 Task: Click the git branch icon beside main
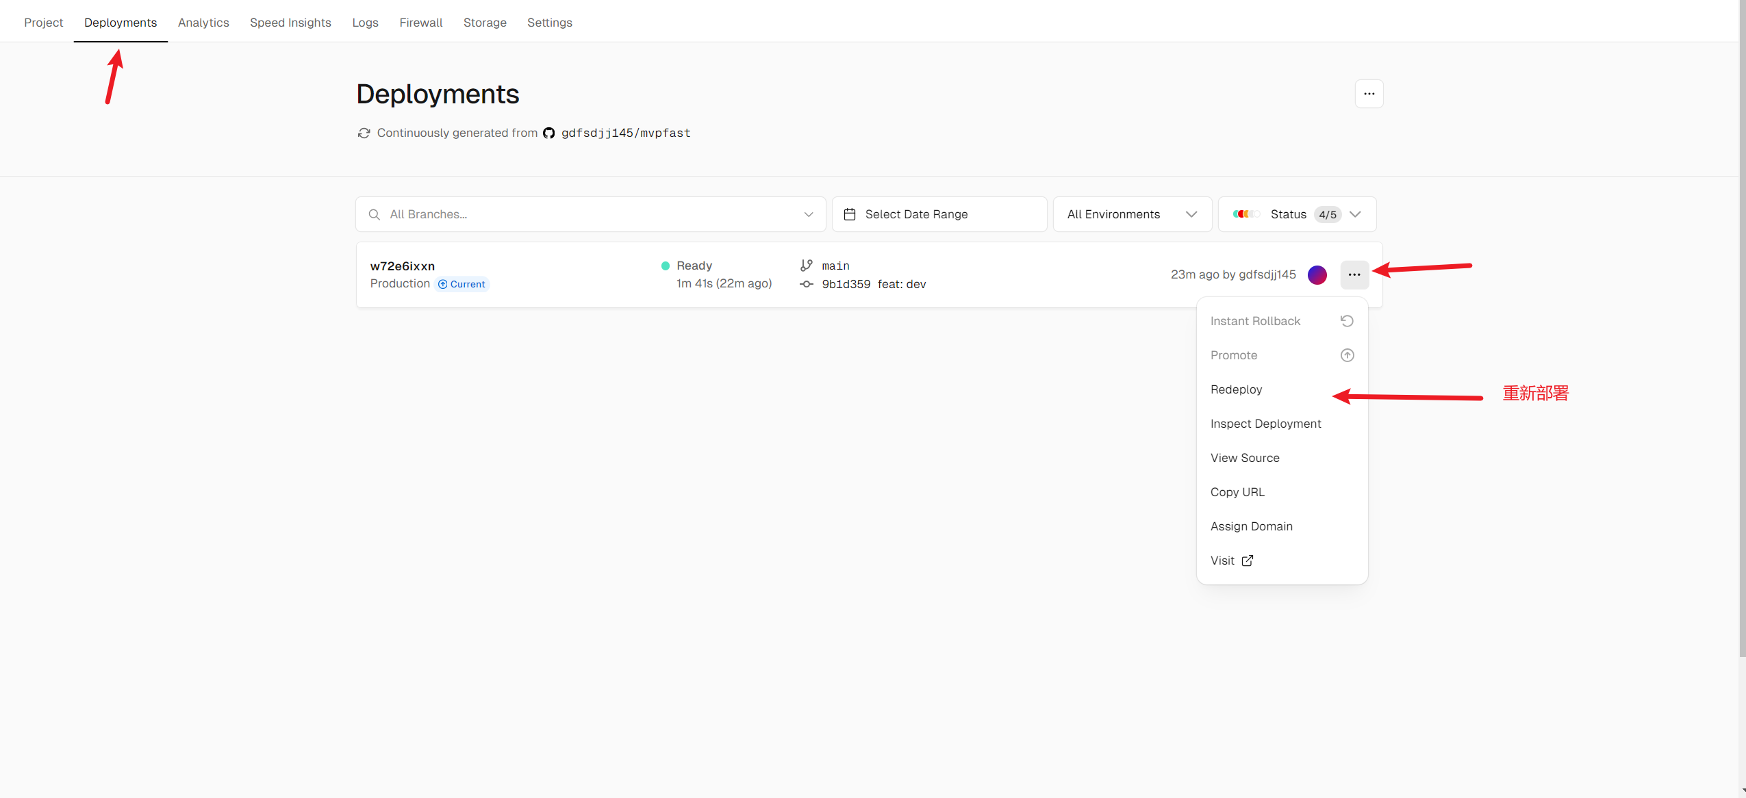[807, 266]
